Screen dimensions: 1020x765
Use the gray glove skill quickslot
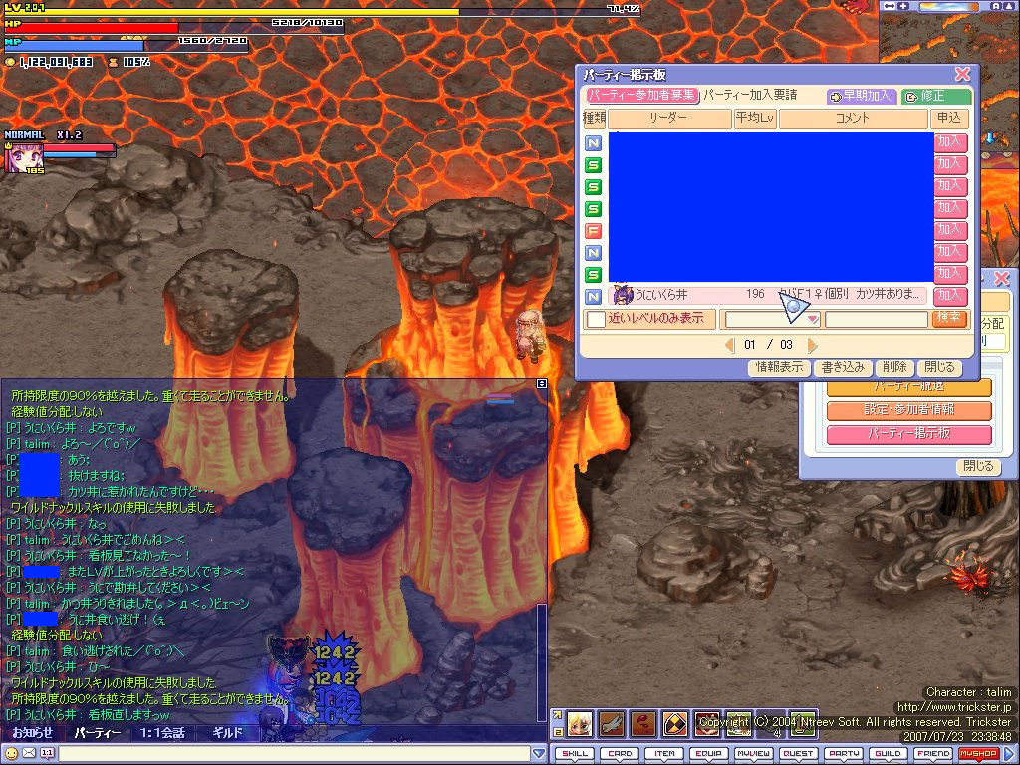(x=612, y=723)
